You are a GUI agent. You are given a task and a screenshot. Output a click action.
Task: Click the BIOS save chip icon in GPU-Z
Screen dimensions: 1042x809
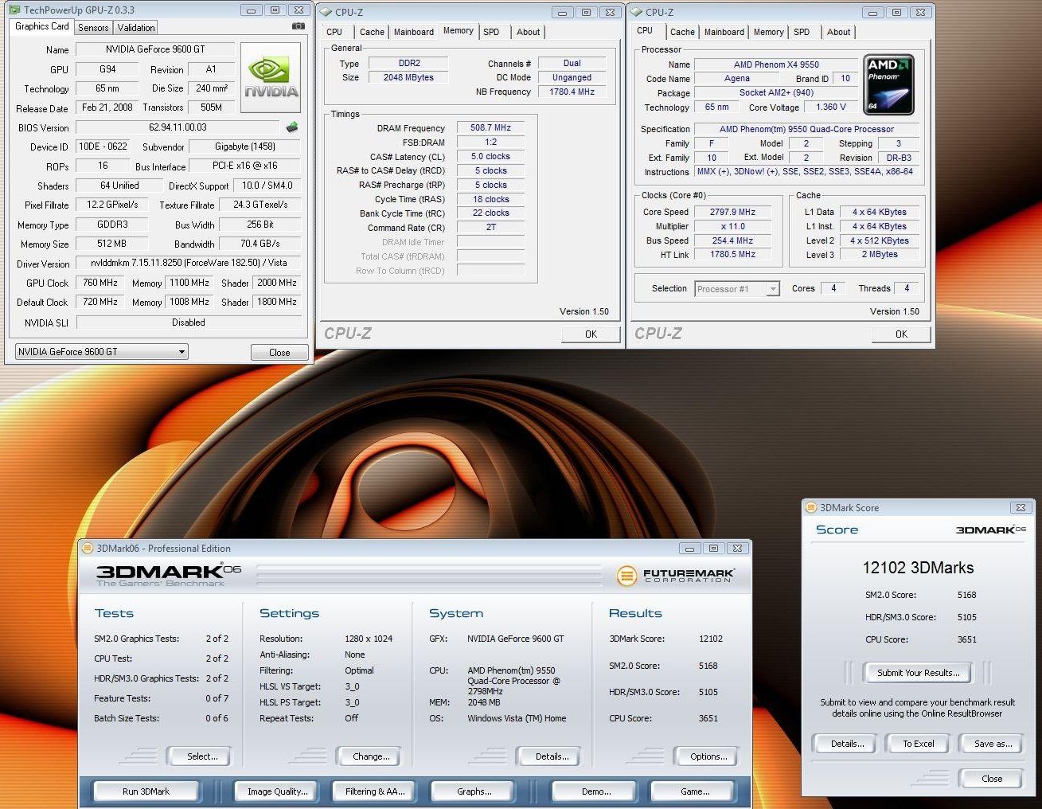click(292, 127)
